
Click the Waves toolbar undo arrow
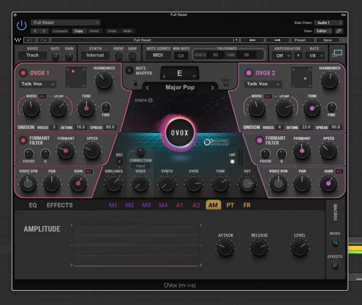(30, 40)
